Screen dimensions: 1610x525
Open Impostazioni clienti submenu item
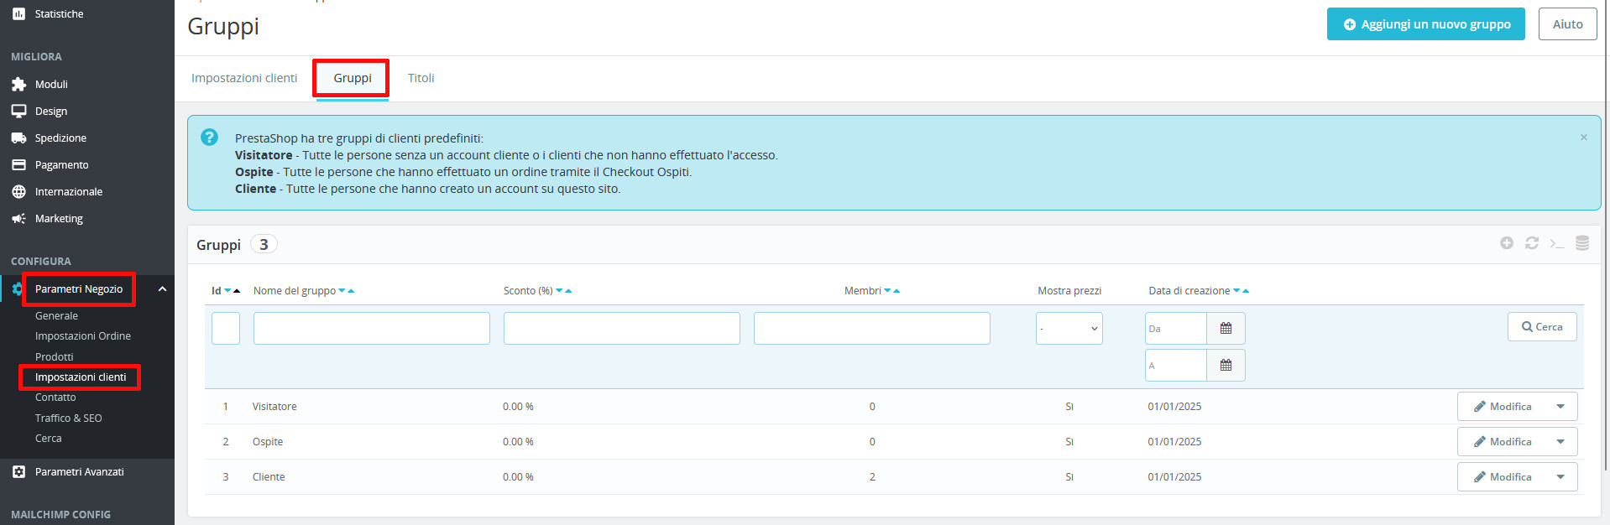tap(81, 377)
